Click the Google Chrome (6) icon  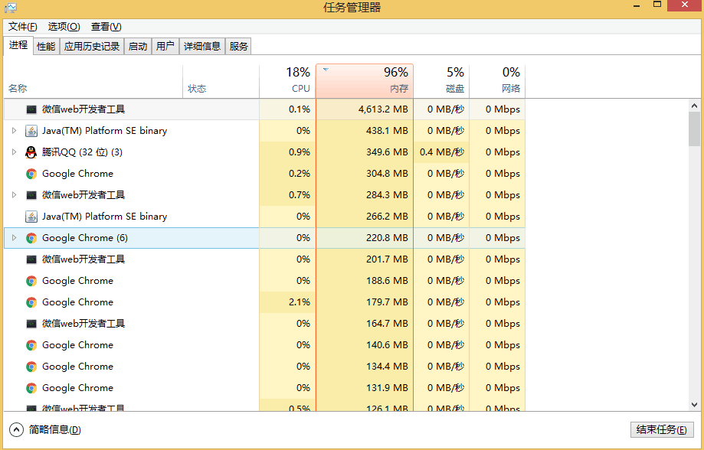click(x=31, y=238)
